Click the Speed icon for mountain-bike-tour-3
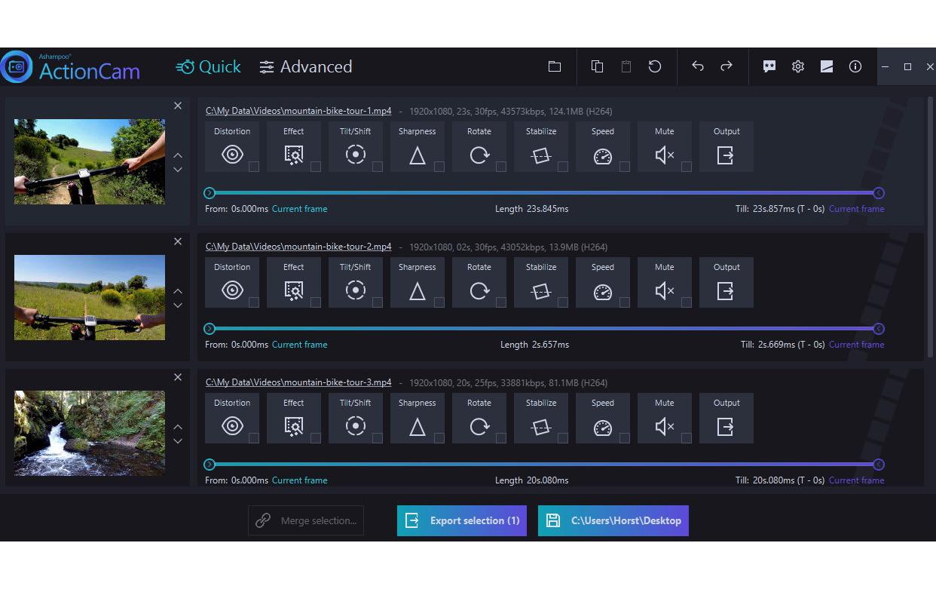 pos(602,427)
